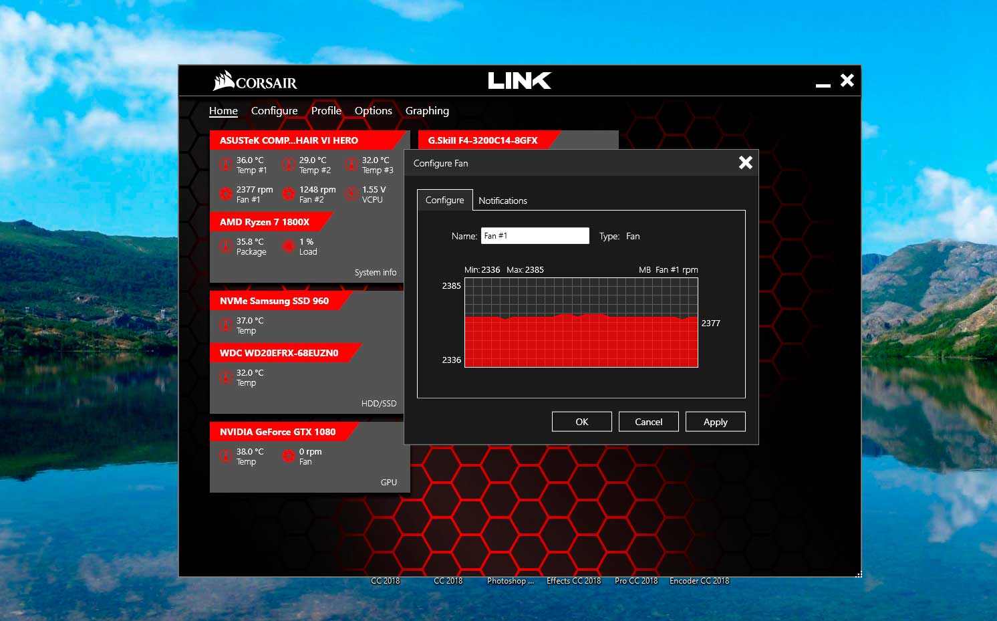Open the Options menu
997x621 pixels.
374,111
